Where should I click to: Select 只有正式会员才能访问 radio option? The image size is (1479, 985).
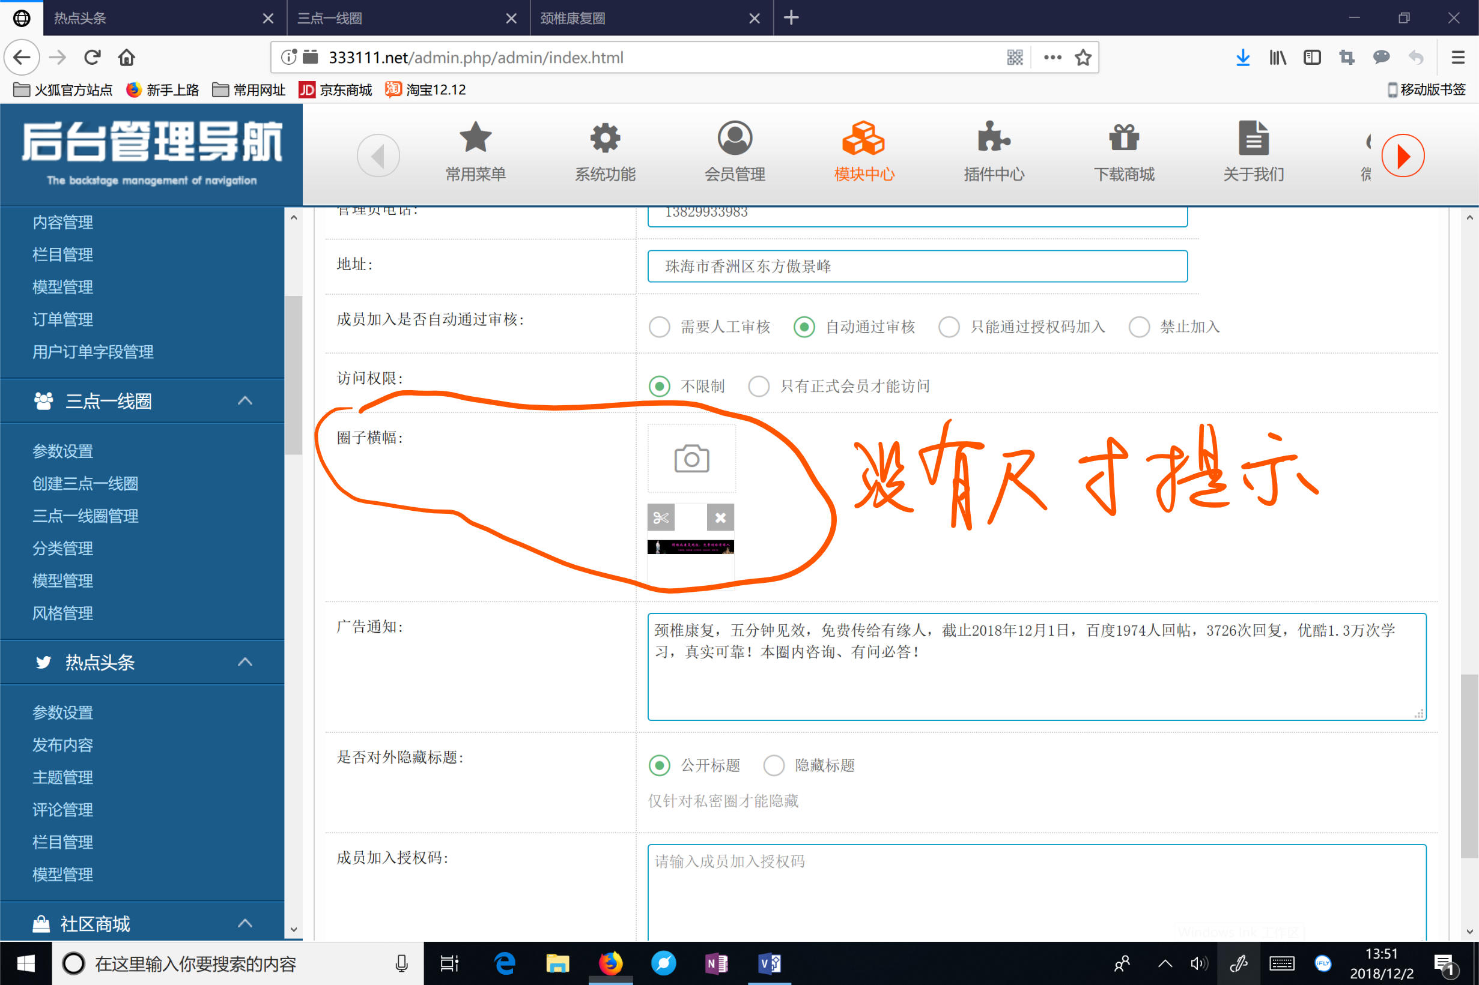click(759, 387)
